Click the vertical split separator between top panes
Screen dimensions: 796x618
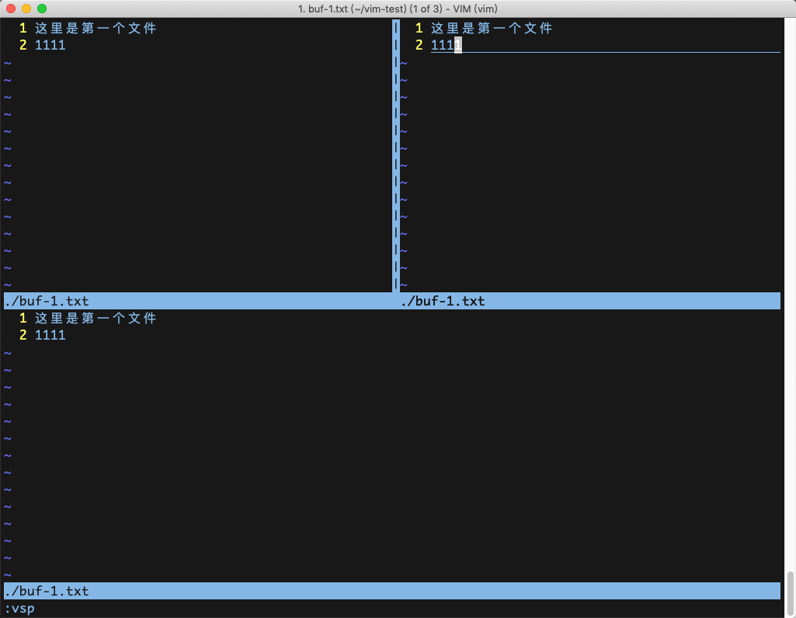pyautogui.click(x=396, y=155)
